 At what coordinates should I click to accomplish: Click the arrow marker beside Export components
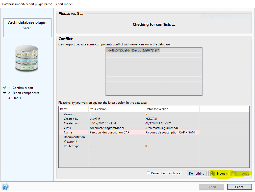click(x=5, y=93)
